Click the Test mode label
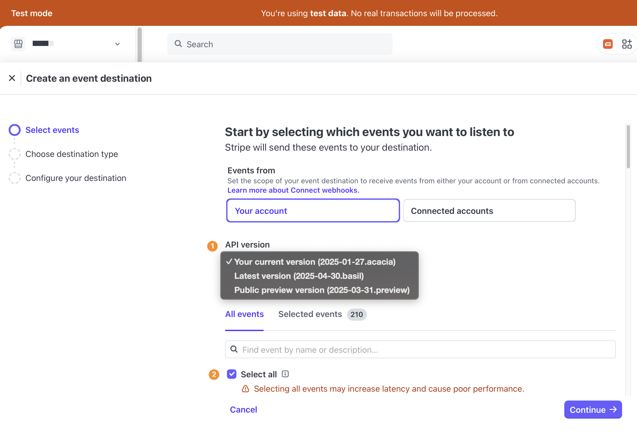637x435 pixels. tap(32, 13)
